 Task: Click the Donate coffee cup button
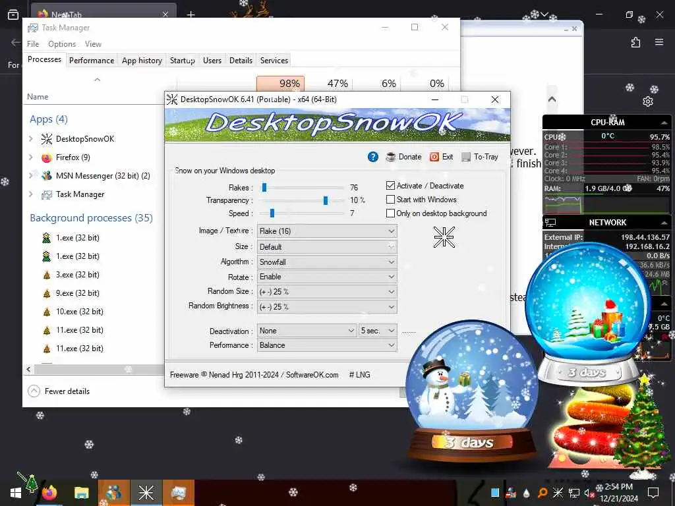(x=403, y=157)
